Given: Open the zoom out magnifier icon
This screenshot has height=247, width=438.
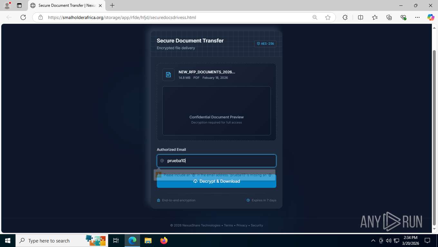Looking at the screenshot, I should pyautogui.click(x=315, y=17).
